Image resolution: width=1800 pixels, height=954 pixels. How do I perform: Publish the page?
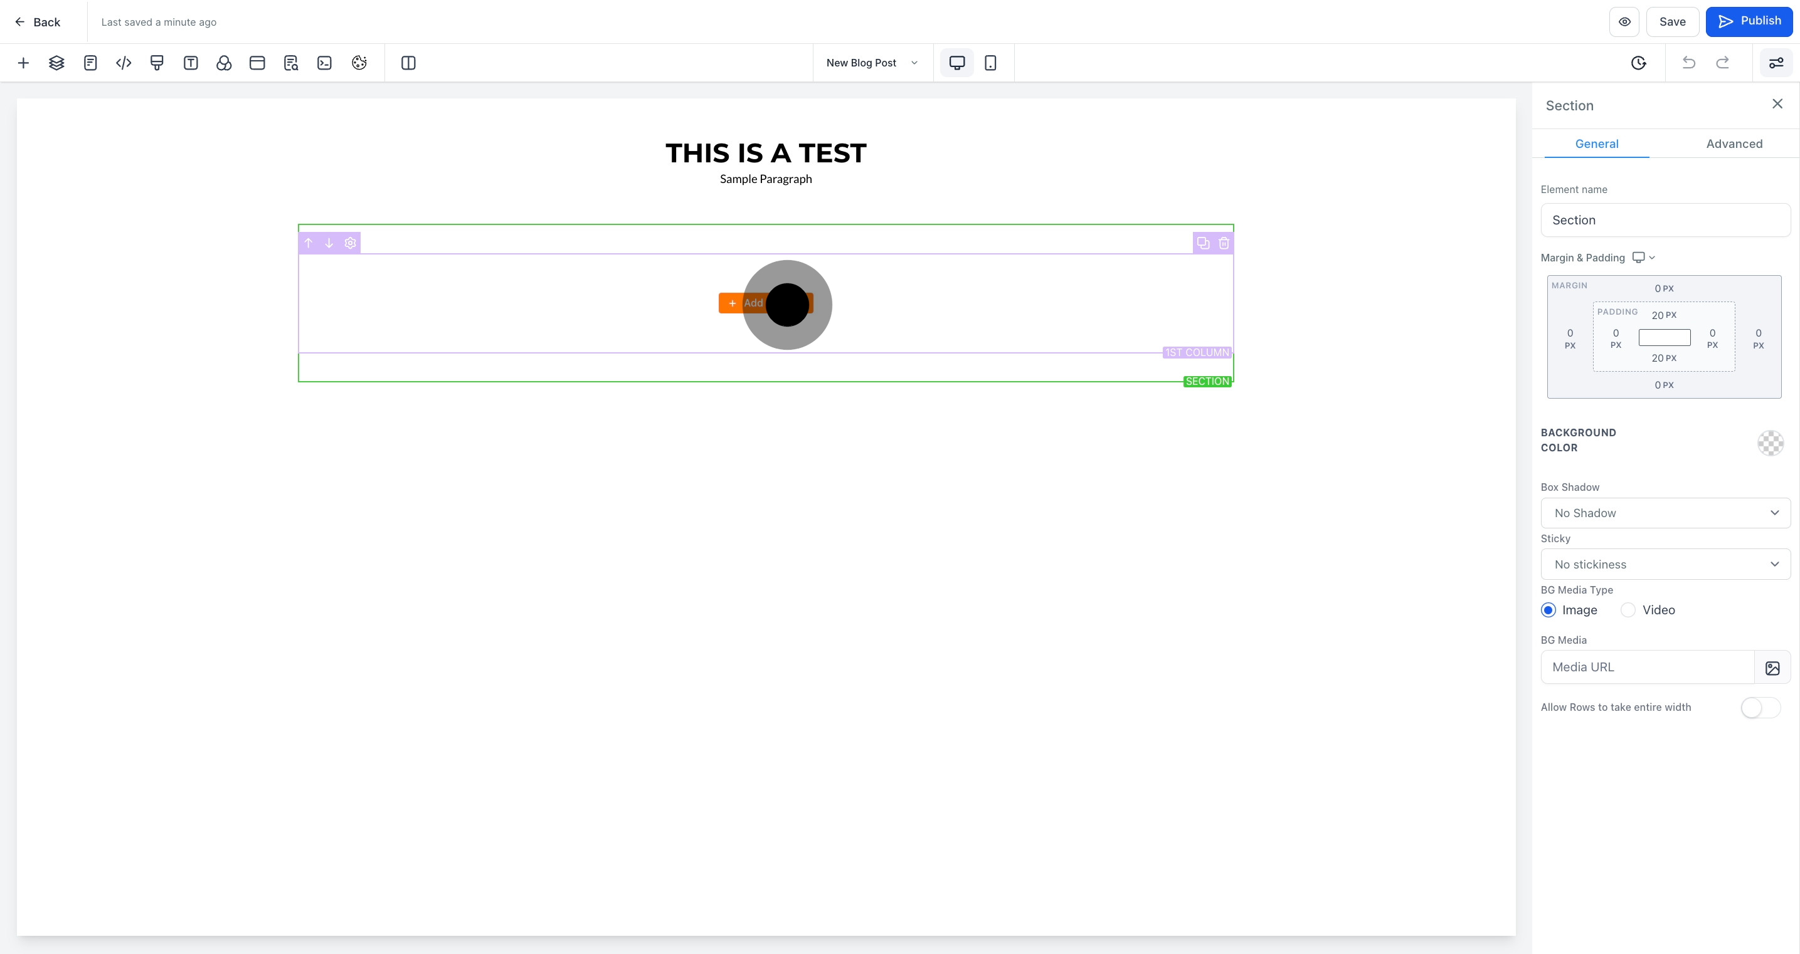click(x=1750, y=21)
